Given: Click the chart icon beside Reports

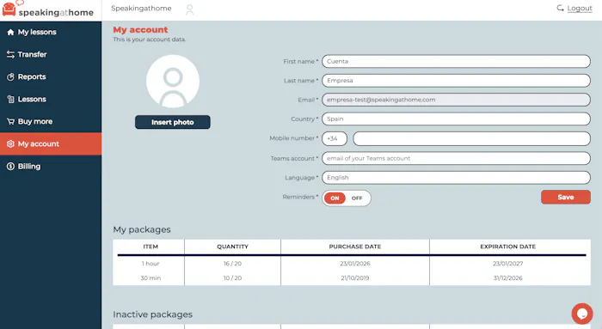Looking at the screenshot, I should coord(10,76).
